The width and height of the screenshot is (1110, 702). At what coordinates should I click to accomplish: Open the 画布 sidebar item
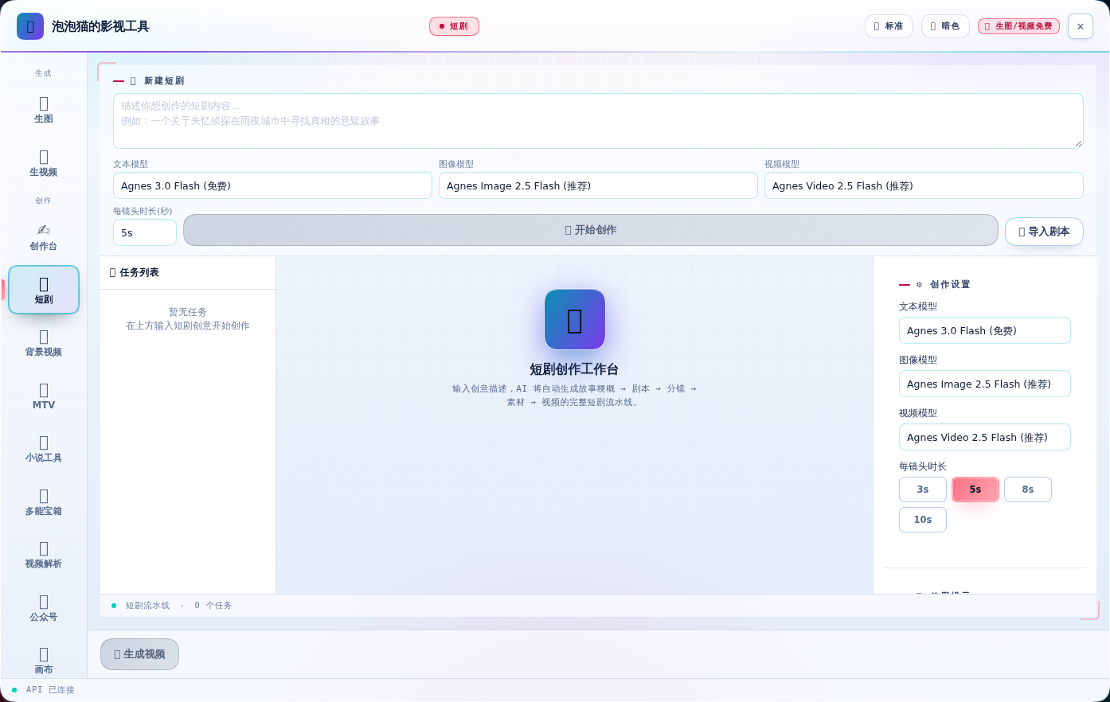[x=44, y=661]
